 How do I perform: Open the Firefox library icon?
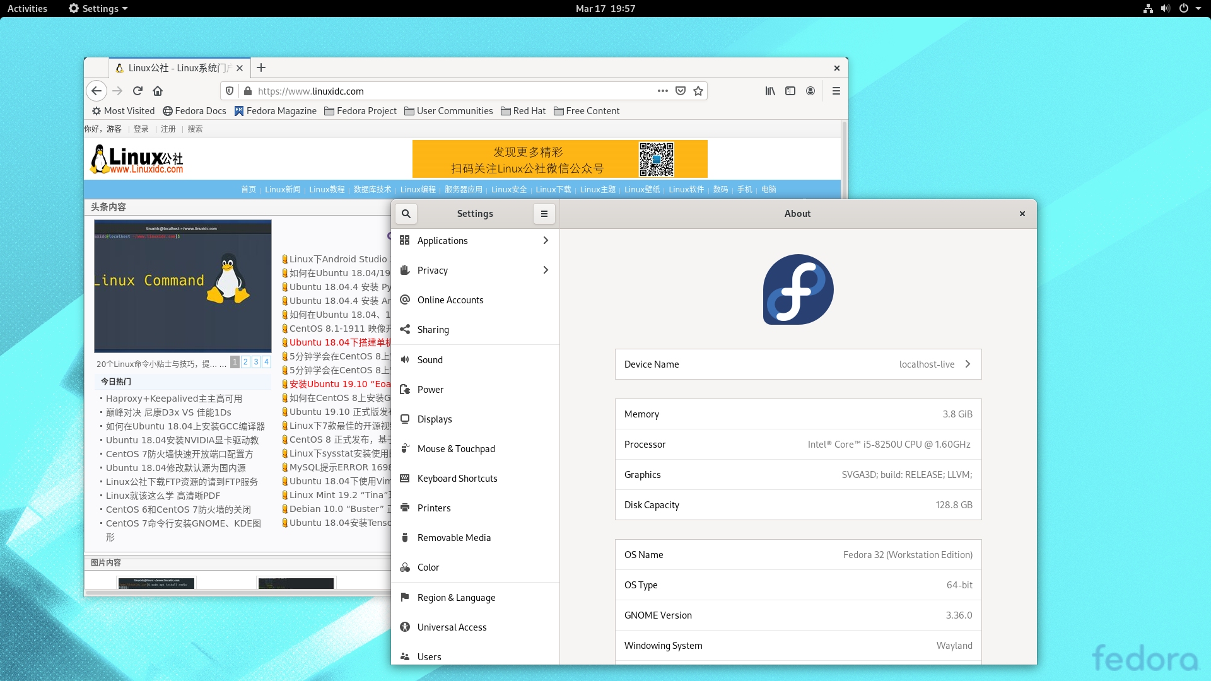(x=769, y=91)
